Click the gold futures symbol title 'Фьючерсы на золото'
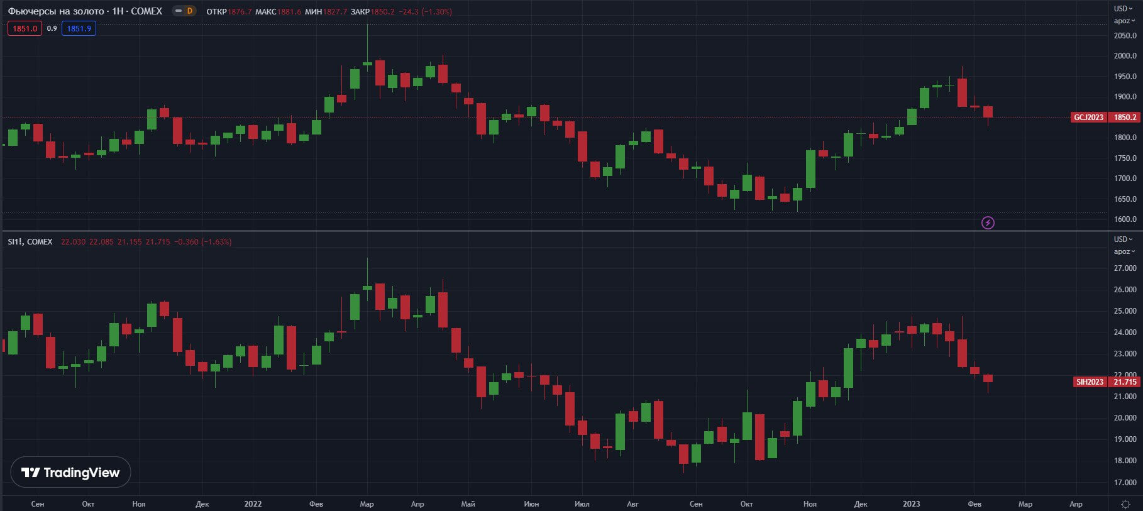The height and width of the screenshot is (511, 1143). click(56, 11)
